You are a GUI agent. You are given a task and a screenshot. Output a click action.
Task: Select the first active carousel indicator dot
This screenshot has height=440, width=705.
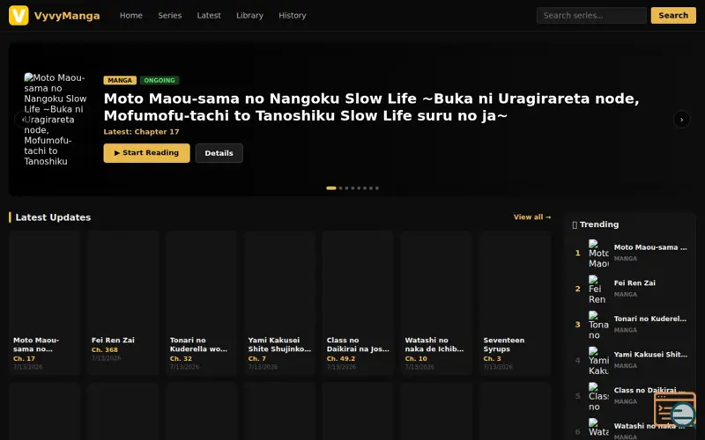331,188
